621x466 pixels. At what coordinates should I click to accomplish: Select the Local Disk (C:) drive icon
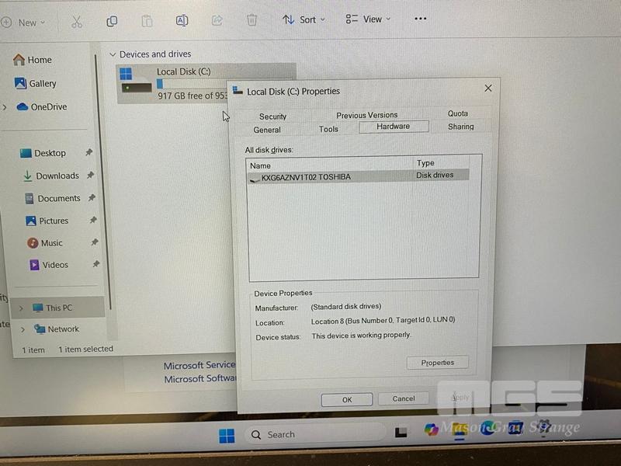(x=134, y=81)
